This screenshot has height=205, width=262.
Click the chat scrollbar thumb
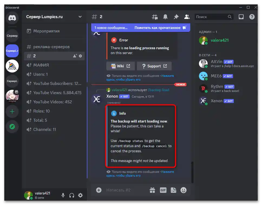pyautogui.click(x=192, y=172)
